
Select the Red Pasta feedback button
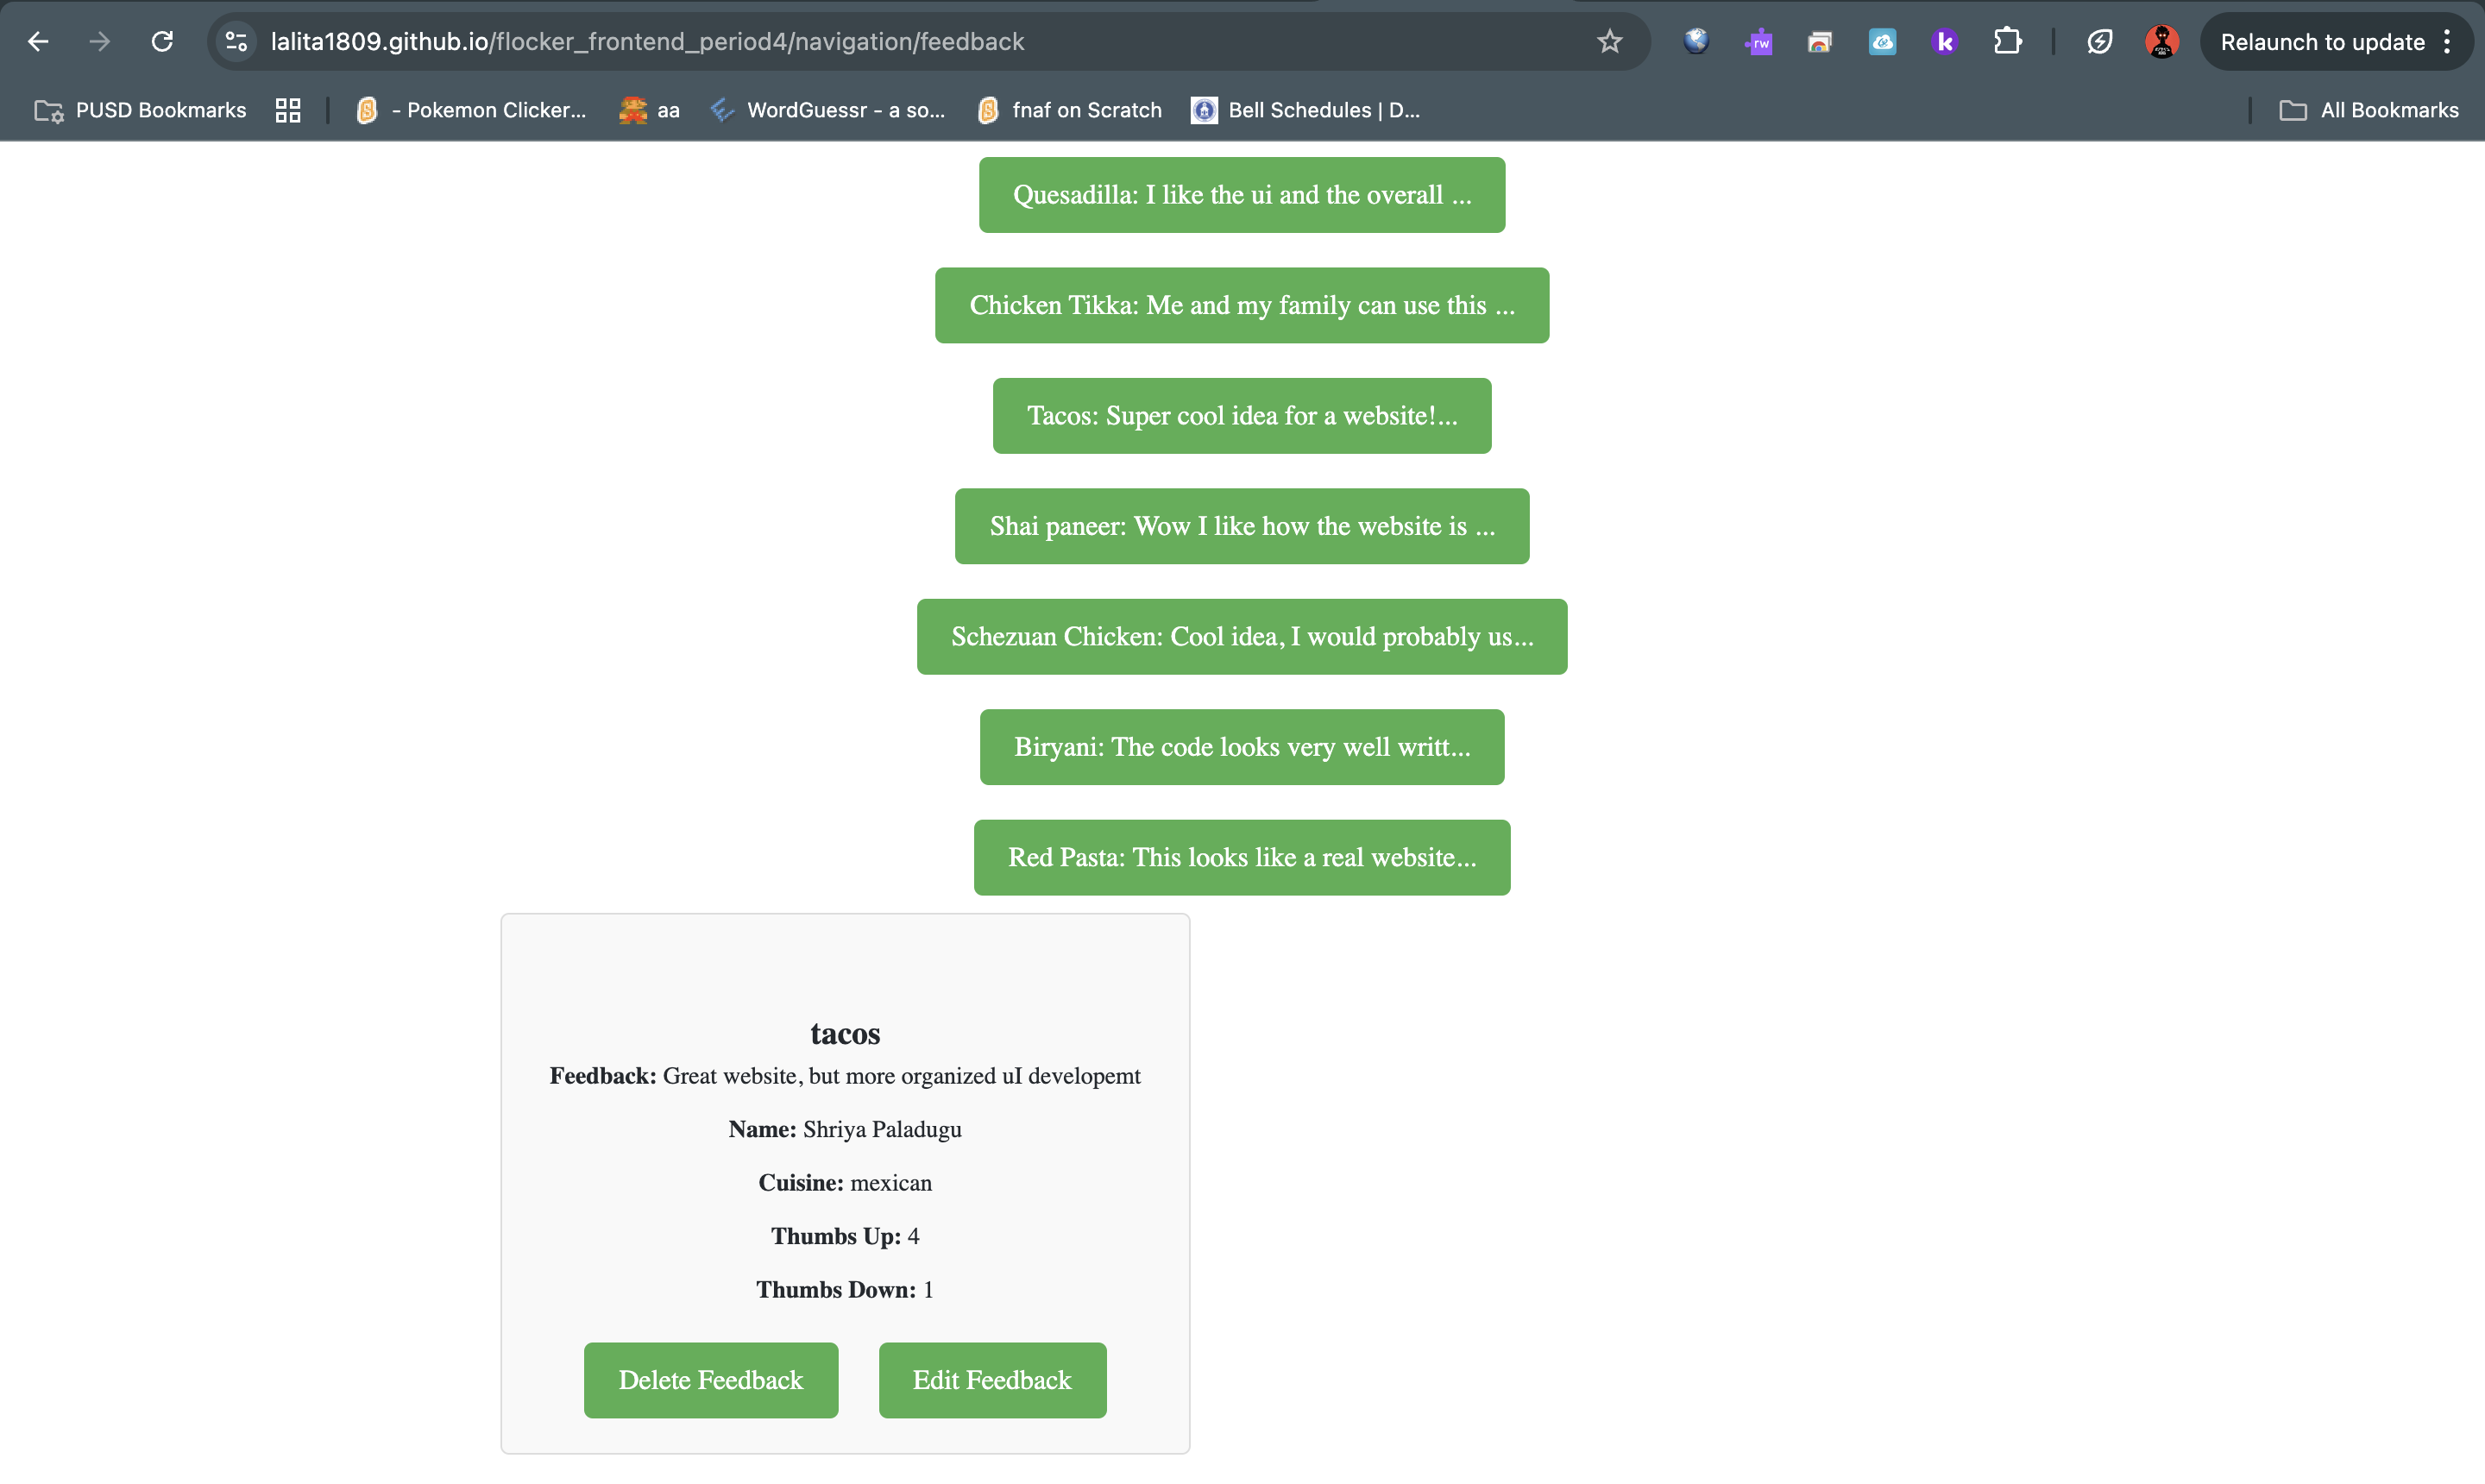click(x=1242, y=858)
